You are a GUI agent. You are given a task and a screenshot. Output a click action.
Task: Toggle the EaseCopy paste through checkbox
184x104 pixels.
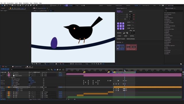coord(128,49)
